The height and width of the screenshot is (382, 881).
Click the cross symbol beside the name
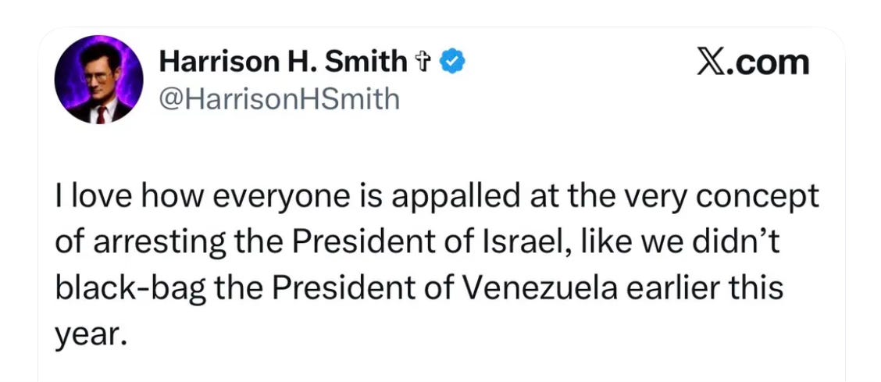click(x=422, y=62)
